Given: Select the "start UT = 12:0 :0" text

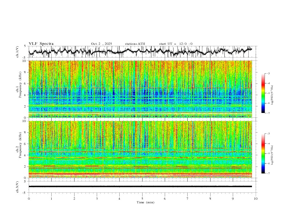Looking at the screenshot, I should click(x=176, y=44).
